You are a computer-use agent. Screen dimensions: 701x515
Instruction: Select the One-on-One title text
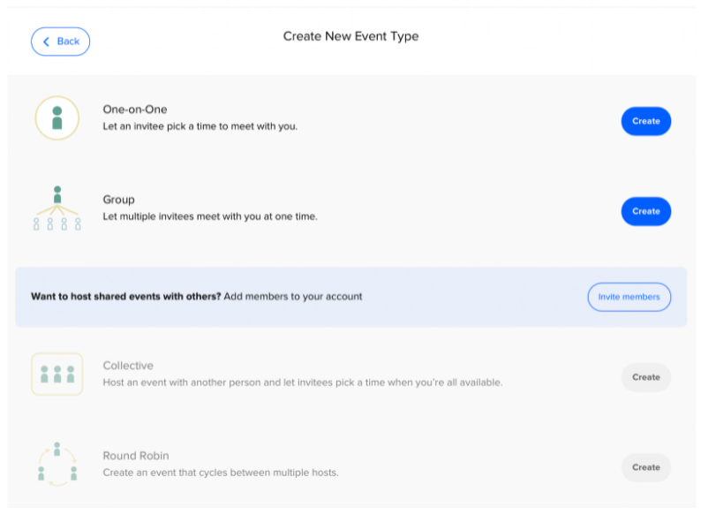click(135, 110)
